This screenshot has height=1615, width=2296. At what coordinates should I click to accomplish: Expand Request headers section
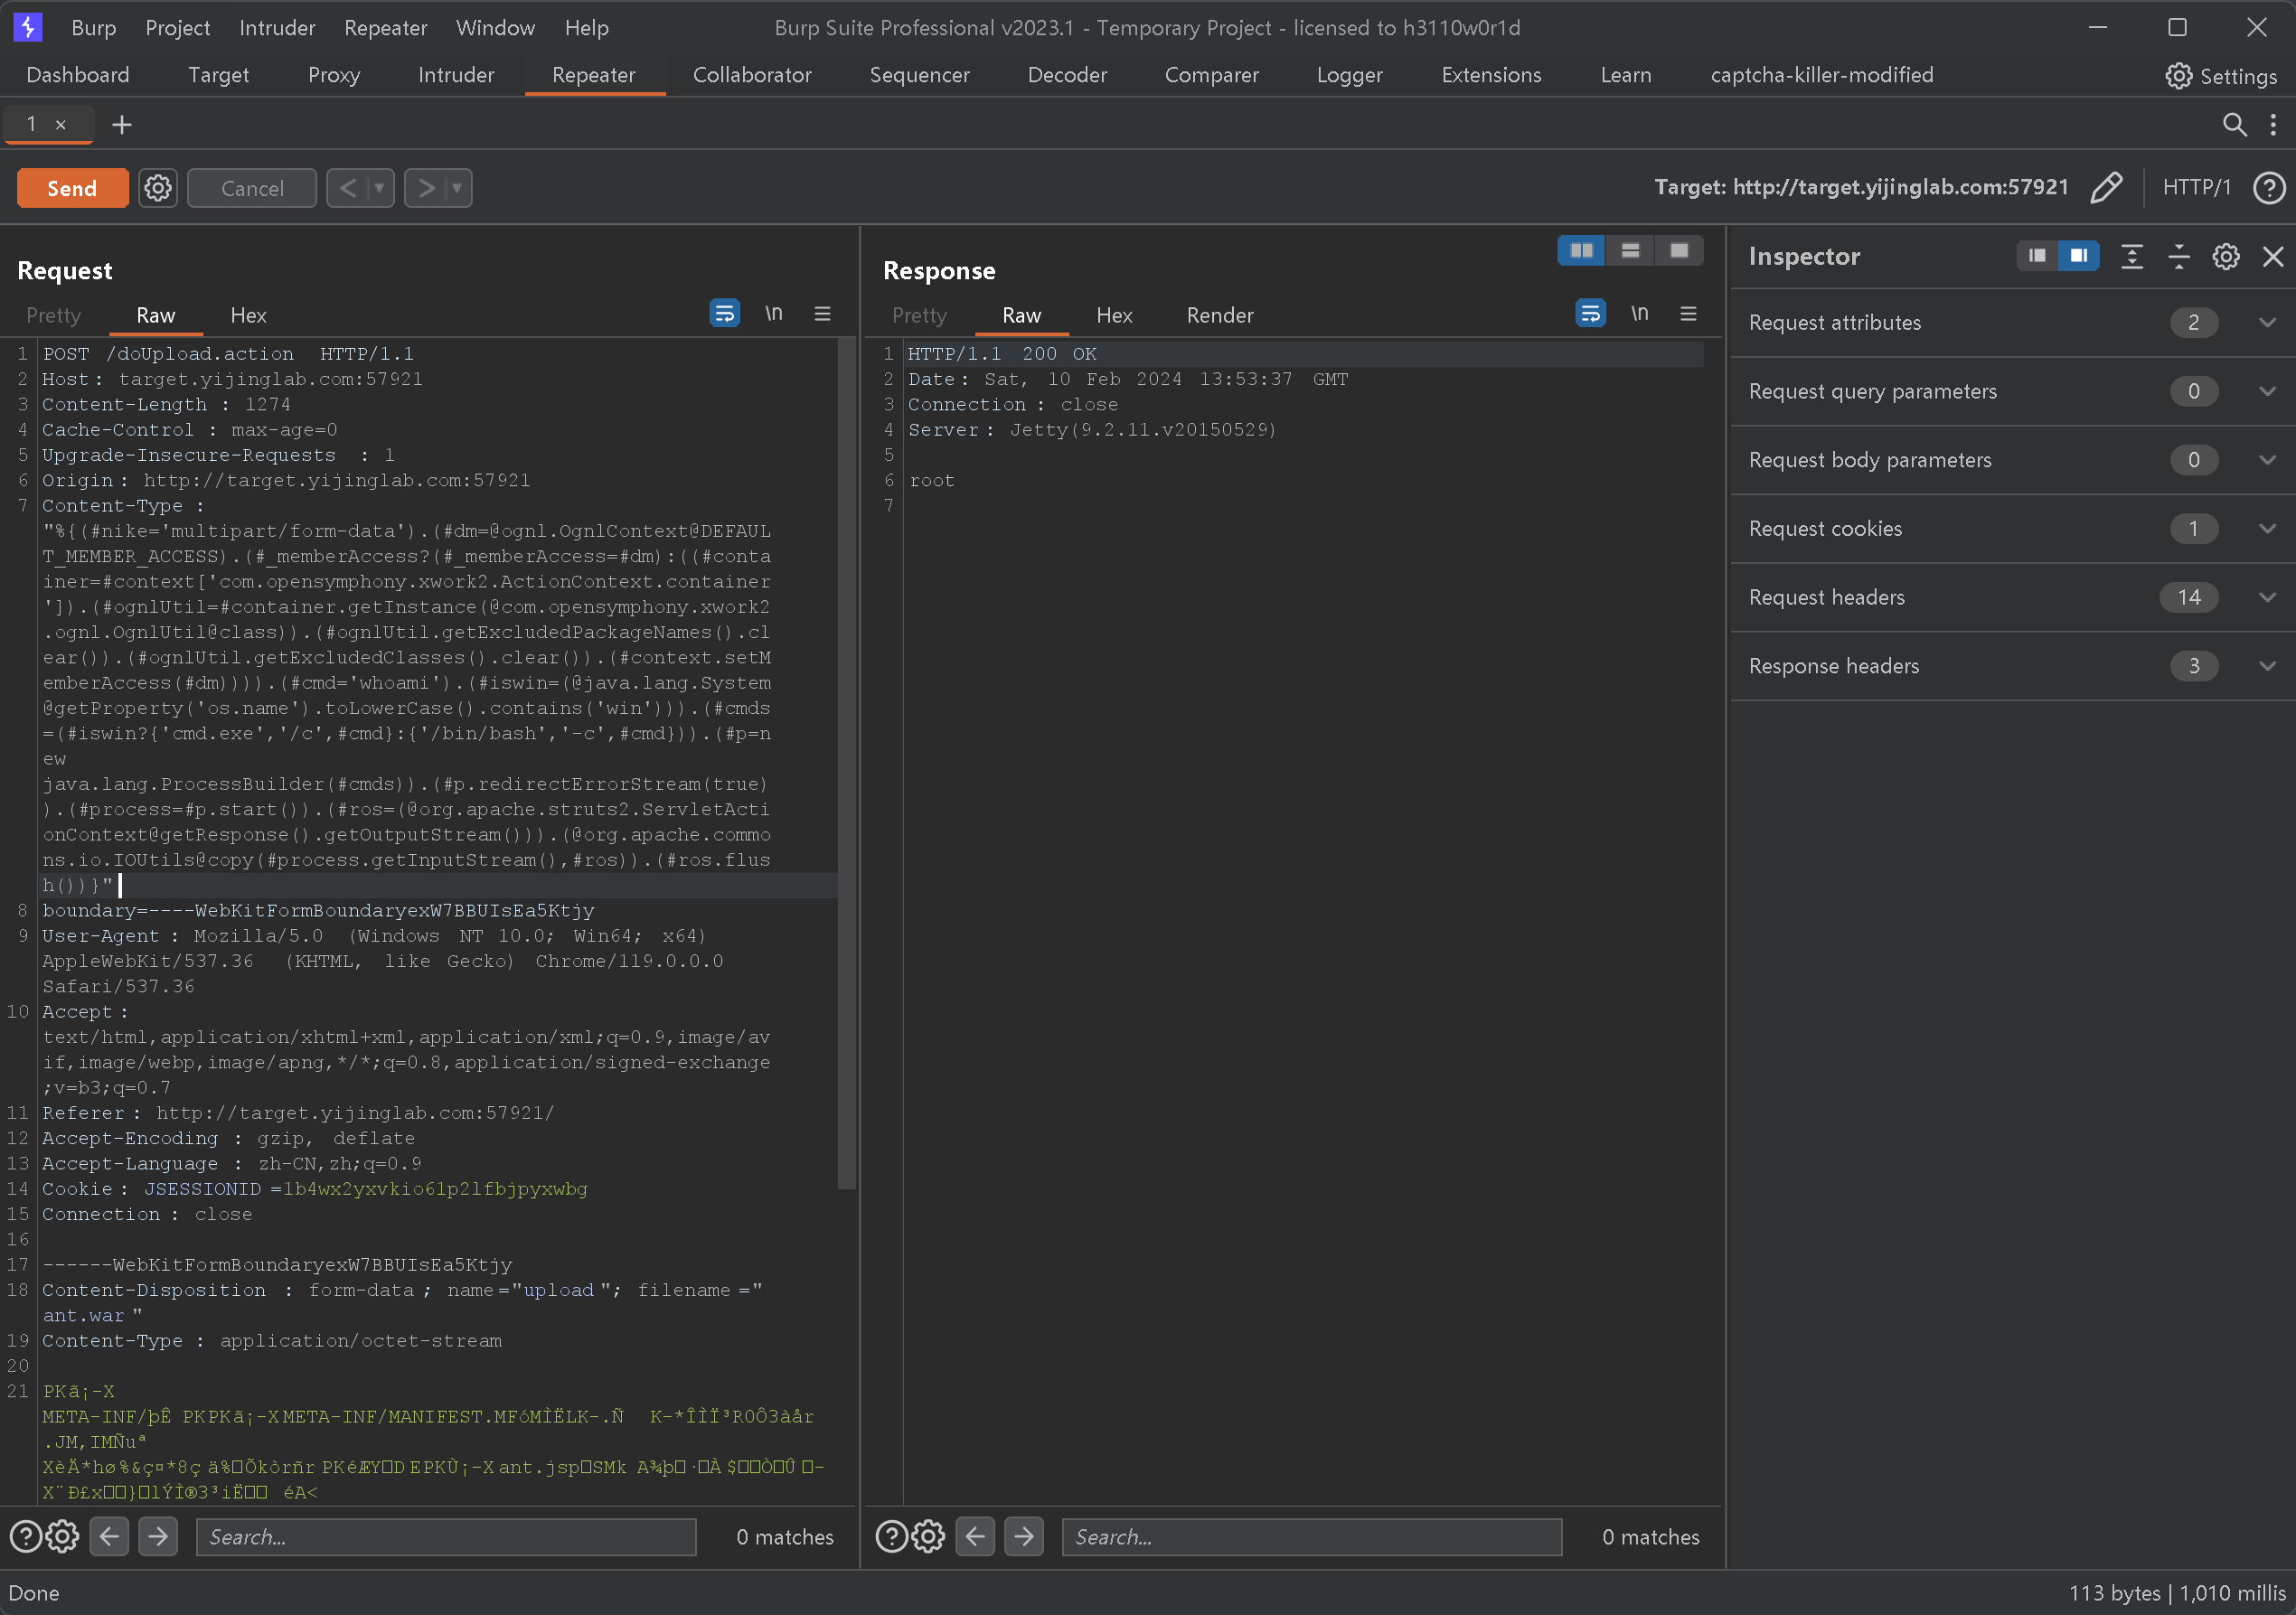2267,598
